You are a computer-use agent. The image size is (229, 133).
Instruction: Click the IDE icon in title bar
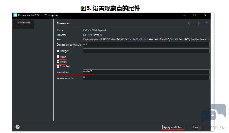point(15,15)
